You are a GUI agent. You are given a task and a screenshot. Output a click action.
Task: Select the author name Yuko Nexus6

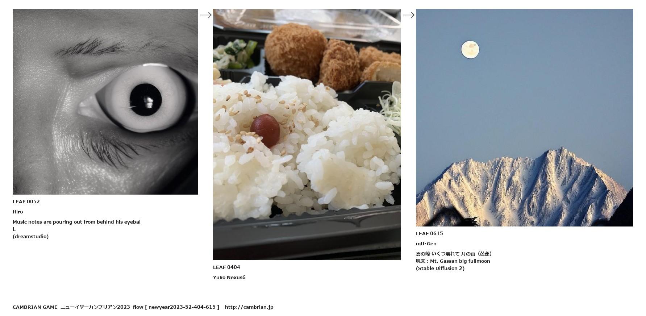click(229, 277)
